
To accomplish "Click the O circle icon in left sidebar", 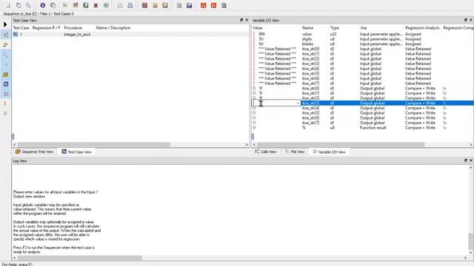I will [x=5, y=114].
